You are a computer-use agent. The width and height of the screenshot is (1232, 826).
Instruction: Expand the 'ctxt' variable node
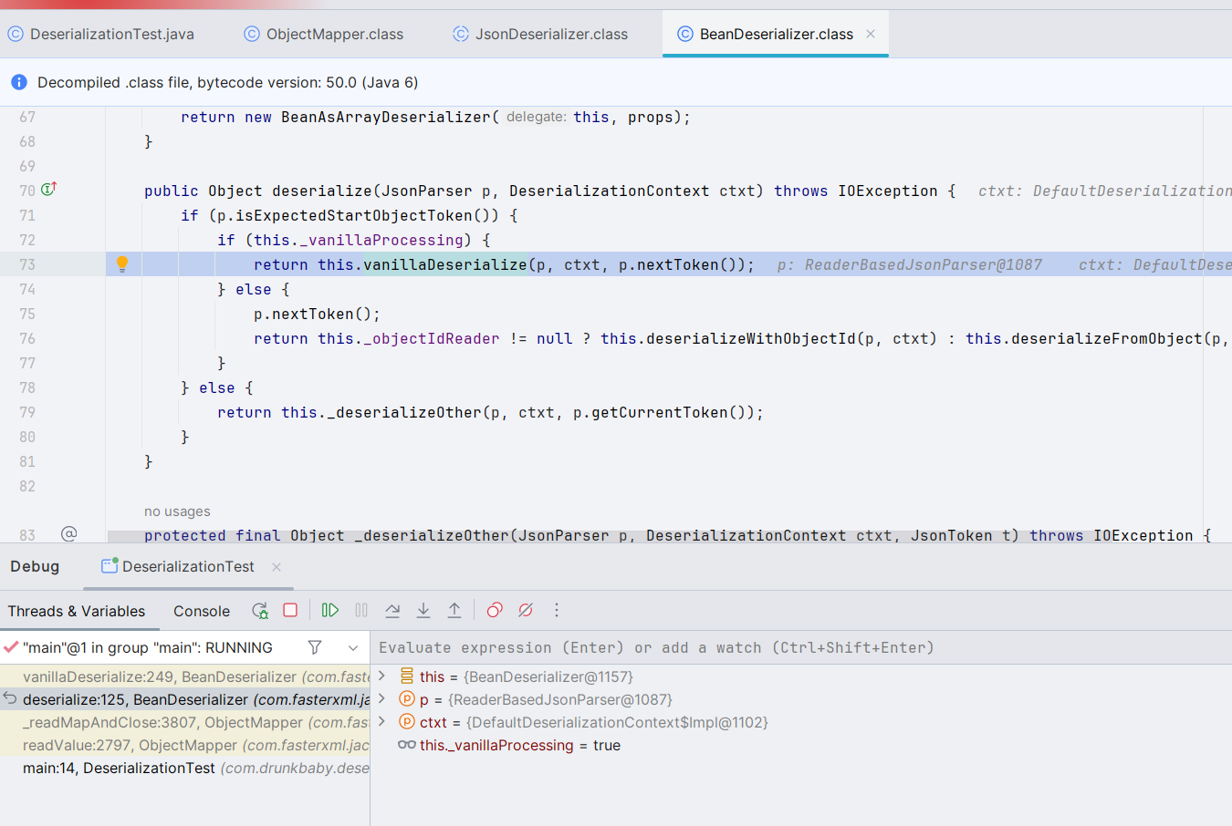pyautogui.click(x=382, y=722)
